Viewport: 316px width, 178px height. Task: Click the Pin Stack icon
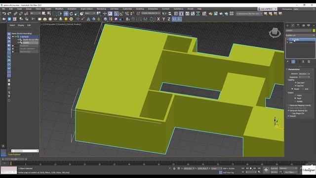pyautogui.click(x=288, y=62)
